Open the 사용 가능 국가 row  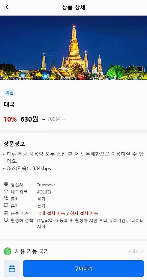pyautogui.click(x=73, y=251)
